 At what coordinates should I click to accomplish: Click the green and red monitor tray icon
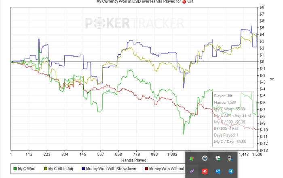point(192,158)
